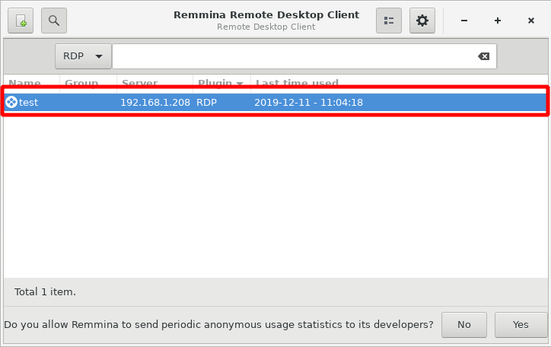Switch the list/tree view toggle icon
The image size is (551, 347).
click(389, 21)
